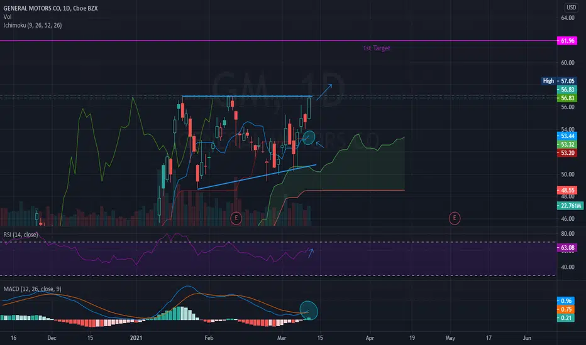Click the 48.55 red price label
586x345 pixels.
coord(567,190)
